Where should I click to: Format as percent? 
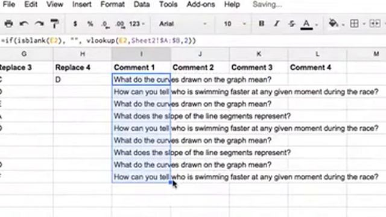point(90,24)
